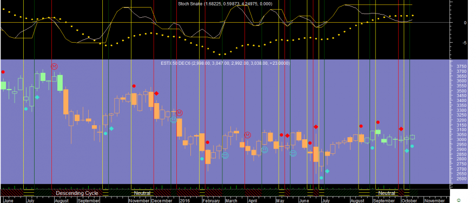Image resolution: width=476 pixels, height=203 pixels.
Task: Click the cyan dot near 3300 before July 2015
Action: coord(26,109)
